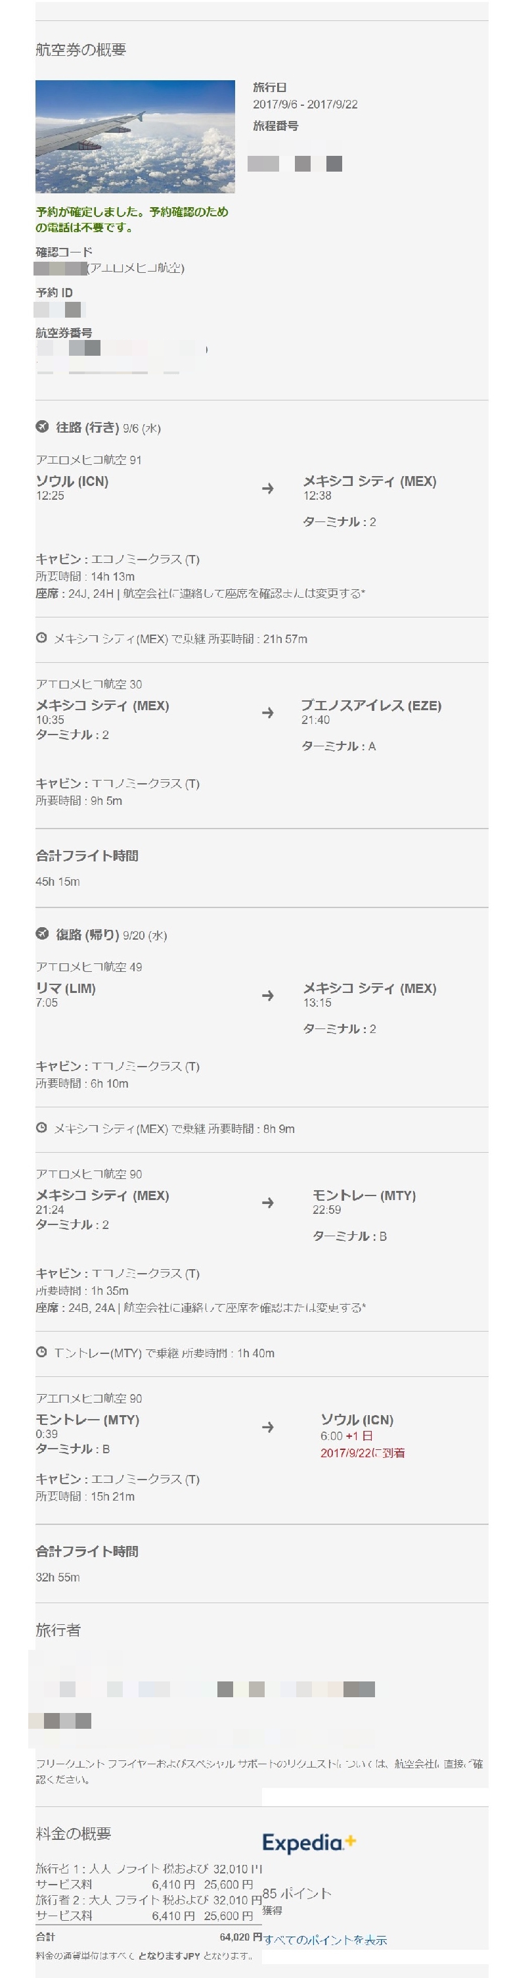Viewport: 509px width, 1978px height.
Task: Click the arrow between Mexico City and Buenos Aires
Action: tap(267, 713)
